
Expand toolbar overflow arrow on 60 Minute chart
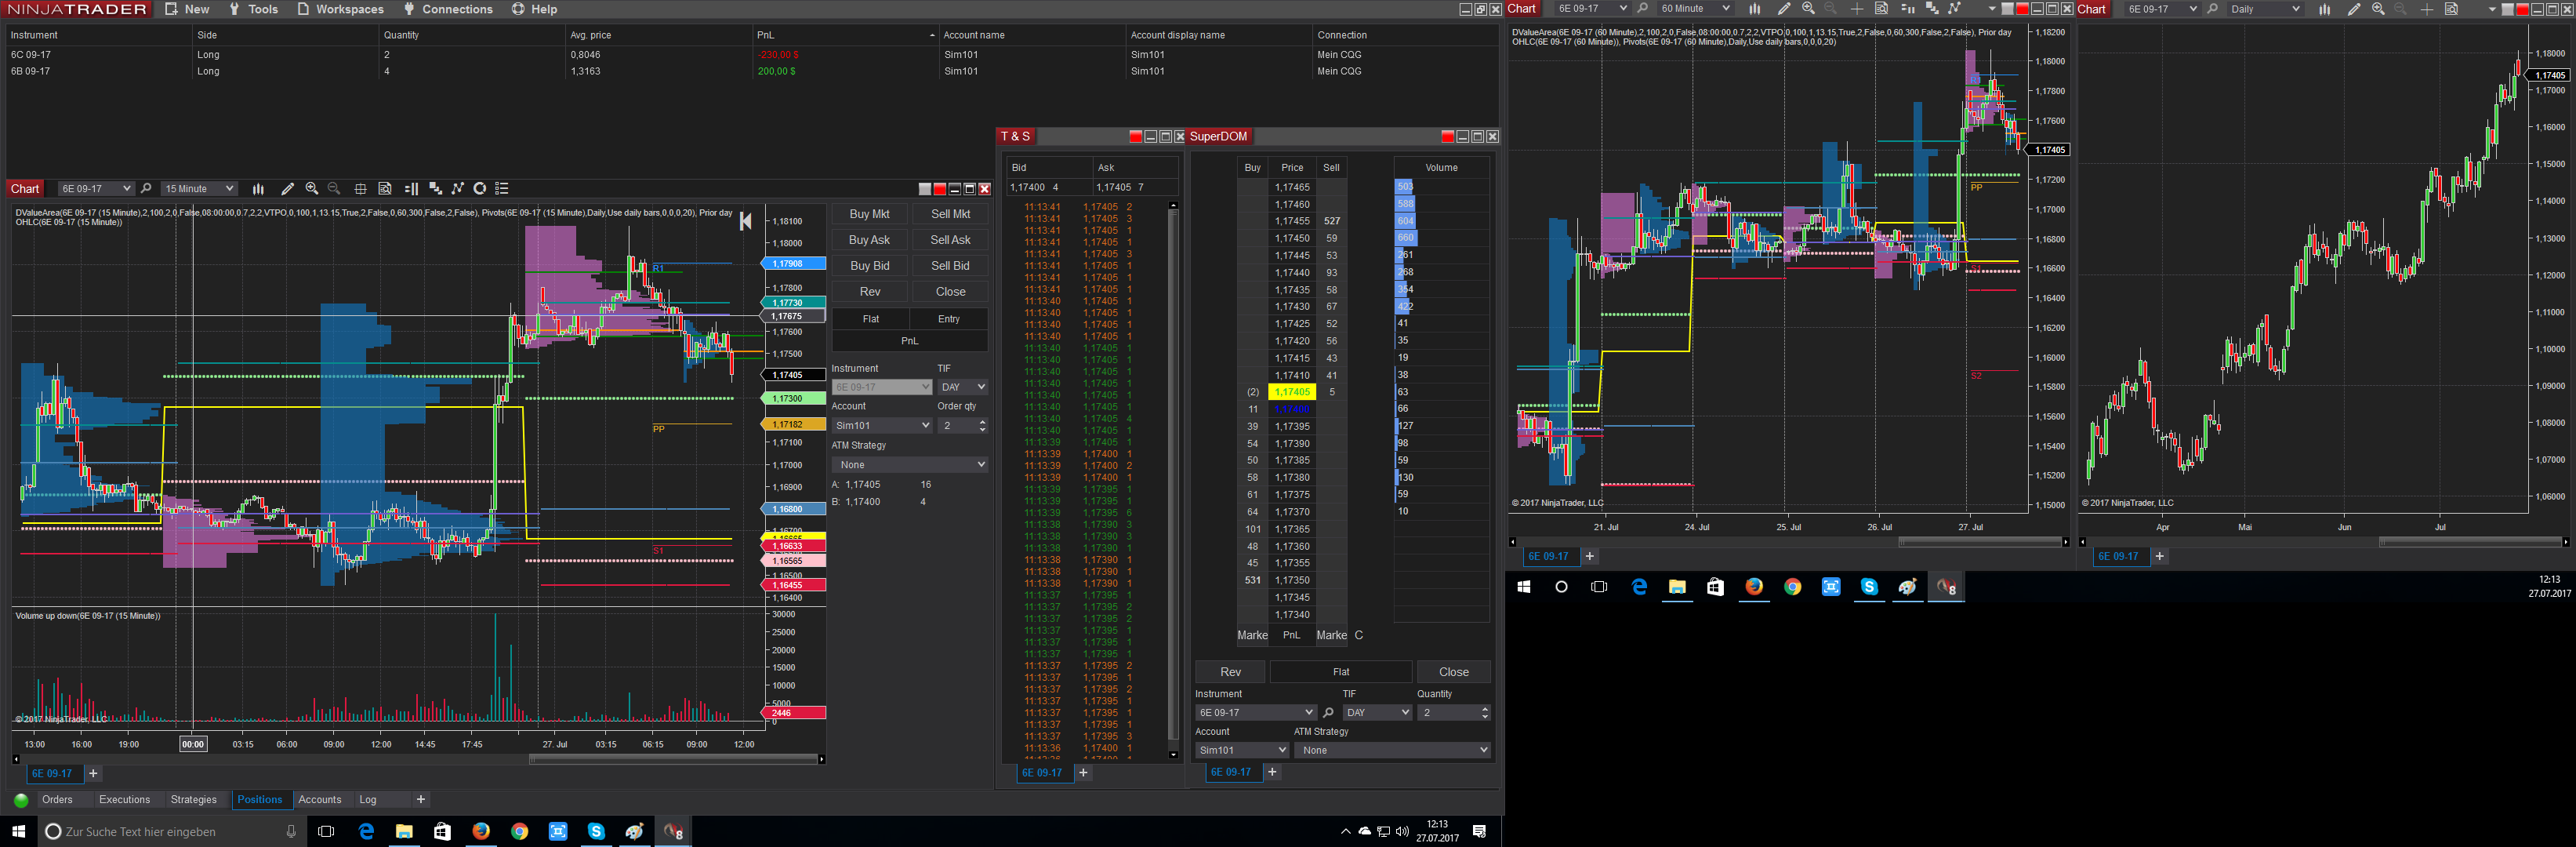(1991, 9)
